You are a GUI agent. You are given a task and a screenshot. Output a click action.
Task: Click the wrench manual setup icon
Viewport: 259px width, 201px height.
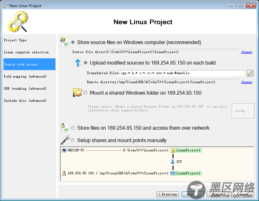65,140
